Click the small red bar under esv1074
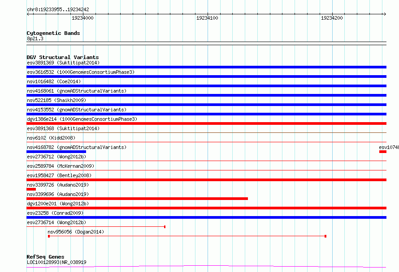Screen dimensions: 399x272 383,152
